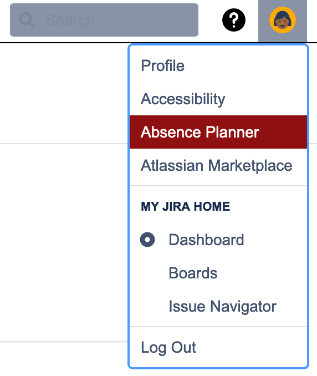Viewport: 317px width, 376px height.
Task: Set Issue Navigator as my Jira home
Action: click(218, 306)
